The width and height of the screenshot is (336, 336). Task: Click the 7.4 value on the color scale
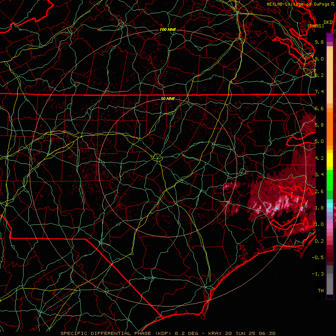(x=319, y=92)
